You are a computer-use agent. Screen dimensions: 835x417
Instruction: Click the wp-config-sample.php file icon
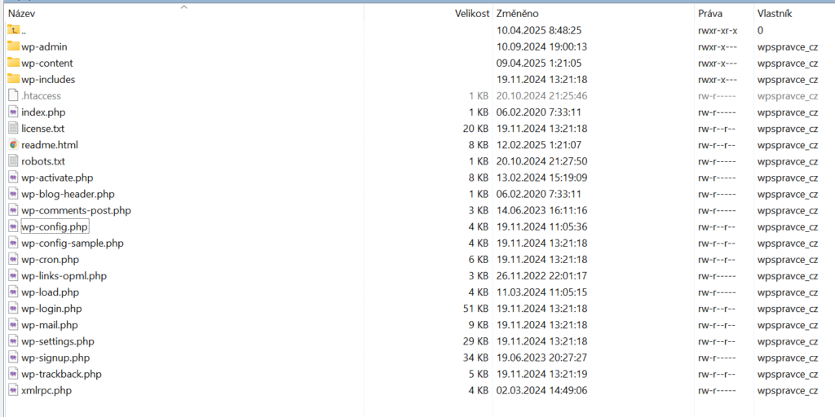(x=13, y=243)
